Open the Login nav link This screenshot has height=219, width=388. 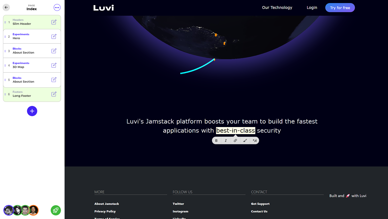click(x=312, y=8)
